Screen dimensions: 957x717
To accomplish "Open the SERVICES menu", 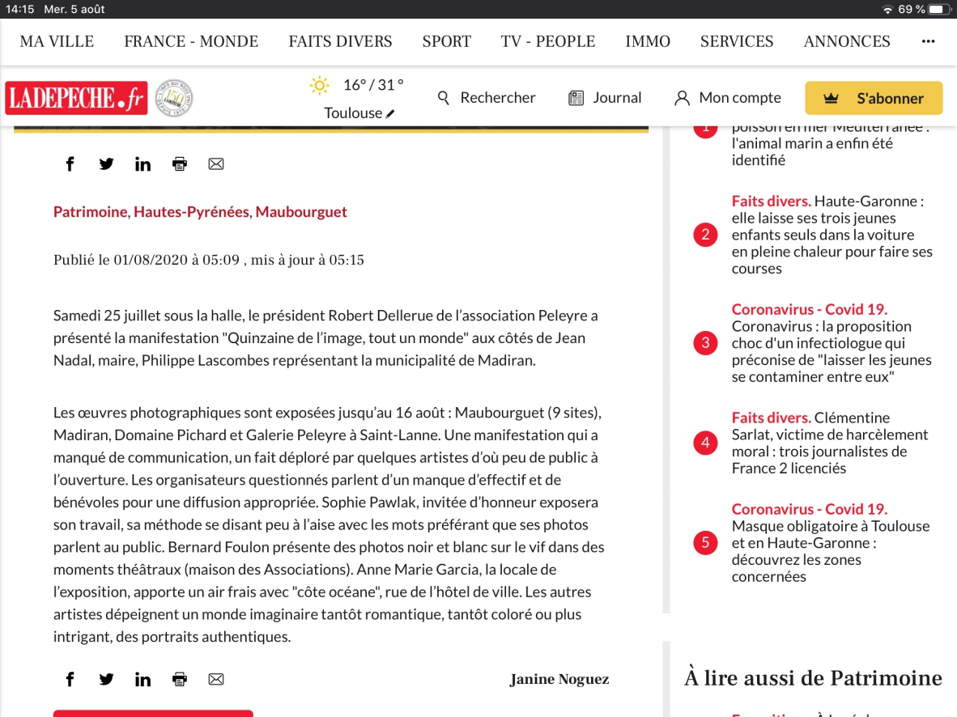I will coord(737,41).
